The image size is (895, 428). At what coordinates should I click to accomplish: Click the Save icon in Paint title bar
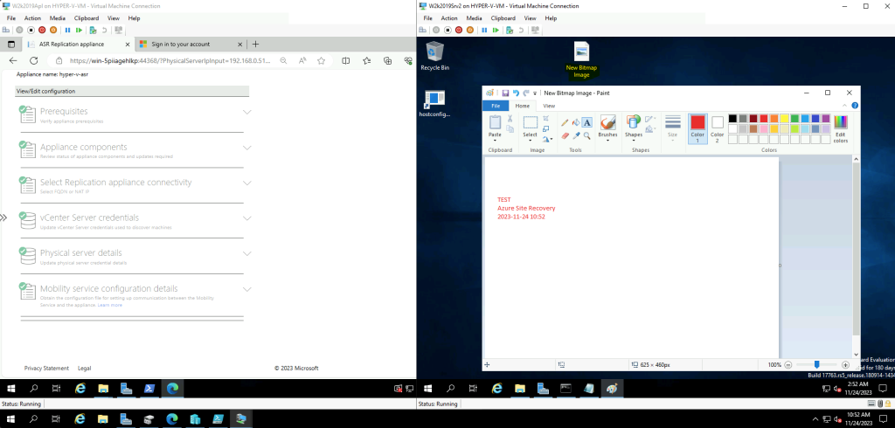click(505, 93)
